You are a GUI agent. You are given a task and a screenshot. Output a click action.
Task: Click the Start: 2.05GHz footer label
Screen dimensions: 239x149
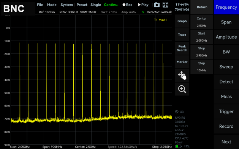click(x=20, y=147)
